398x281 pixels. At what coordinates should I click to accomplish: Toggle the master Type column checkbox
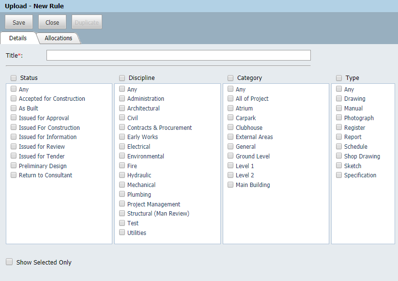coord(338,78)
